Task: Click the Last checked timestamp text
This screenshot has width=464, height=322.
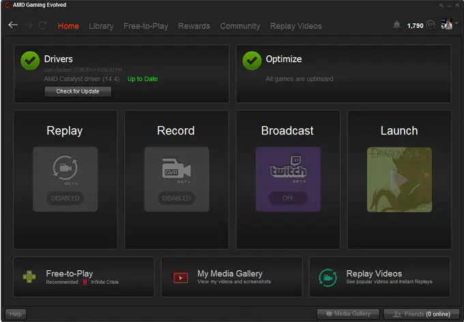Action: click(x=83, y=70)
